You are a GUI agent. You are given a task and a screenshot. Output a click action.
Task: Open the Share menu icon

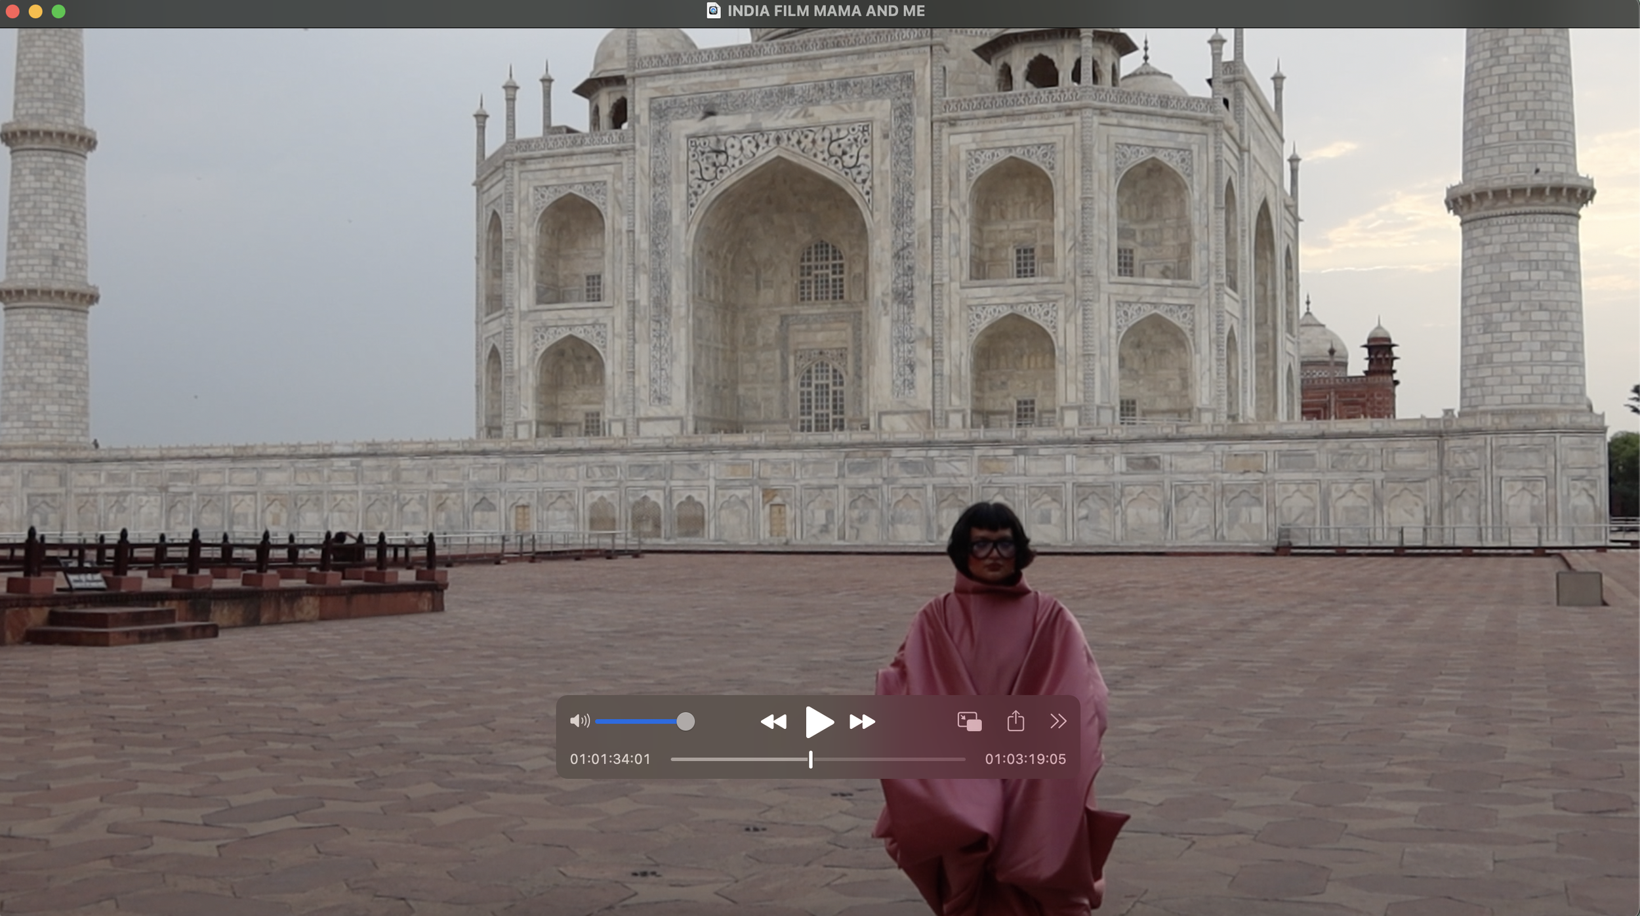click(x=1015, y=721)
